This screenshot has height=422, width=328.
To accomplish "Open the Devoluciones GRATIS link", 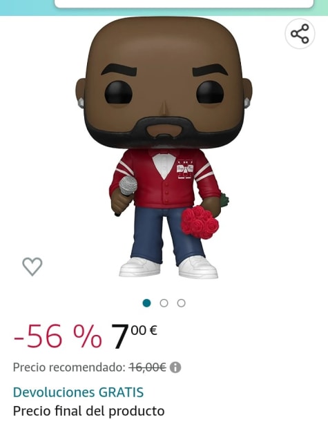I will pyautogui.click(x=78, y=392).
